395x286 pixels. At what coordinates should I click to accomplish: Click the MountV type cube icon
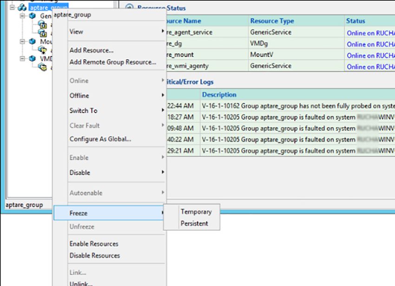[32, 41]
